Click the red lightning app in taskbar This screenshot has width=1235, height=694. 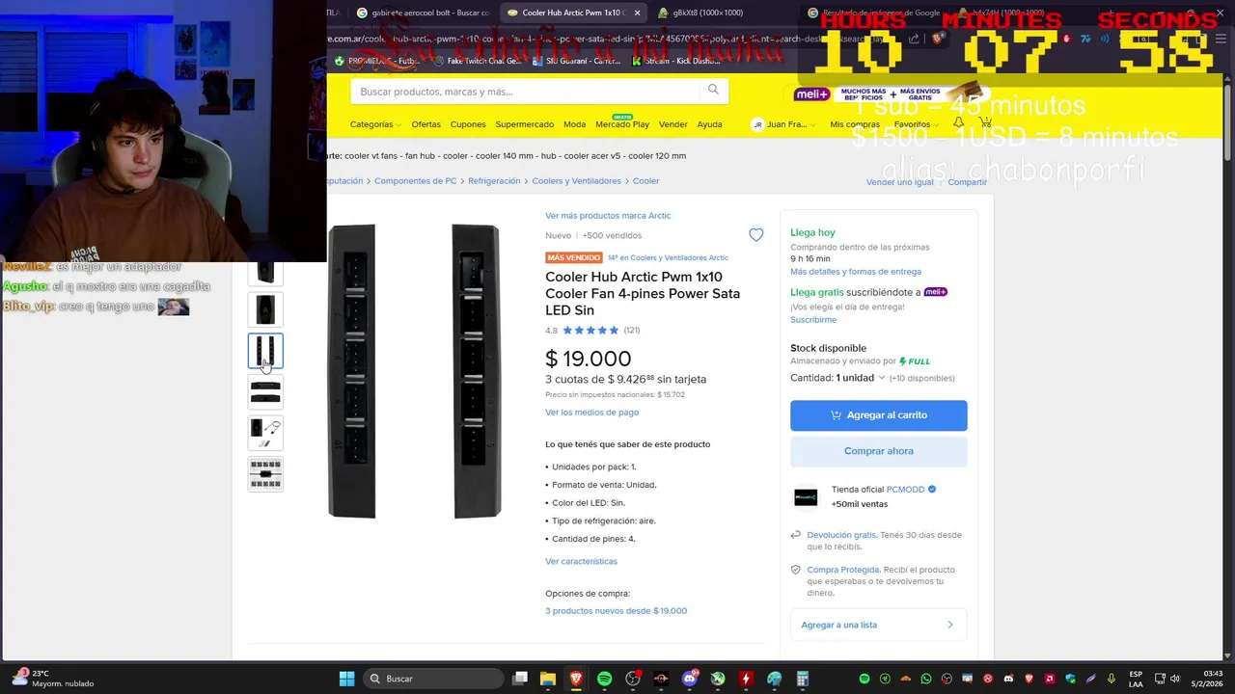745,679
